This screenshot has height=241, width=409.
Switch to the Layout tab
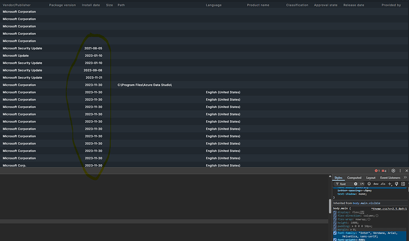(x=370, y=178)
